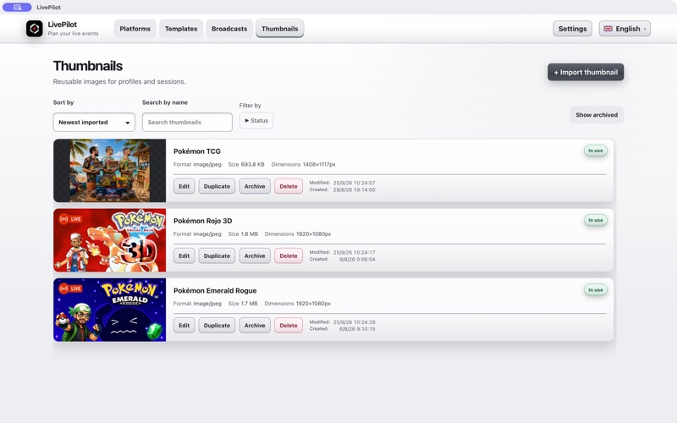Delete the Pokémon Emerald Rogue thumbnail
Viewport: 677px width, 423px height.
pos(289,326)
